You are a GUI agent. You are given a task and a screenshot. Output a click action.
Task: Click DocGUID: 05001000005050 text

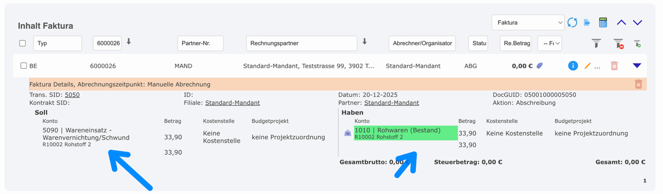(535, 95)
